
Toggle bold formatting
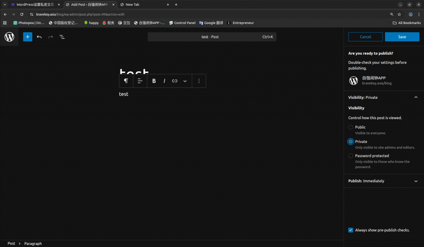point(154,81)
